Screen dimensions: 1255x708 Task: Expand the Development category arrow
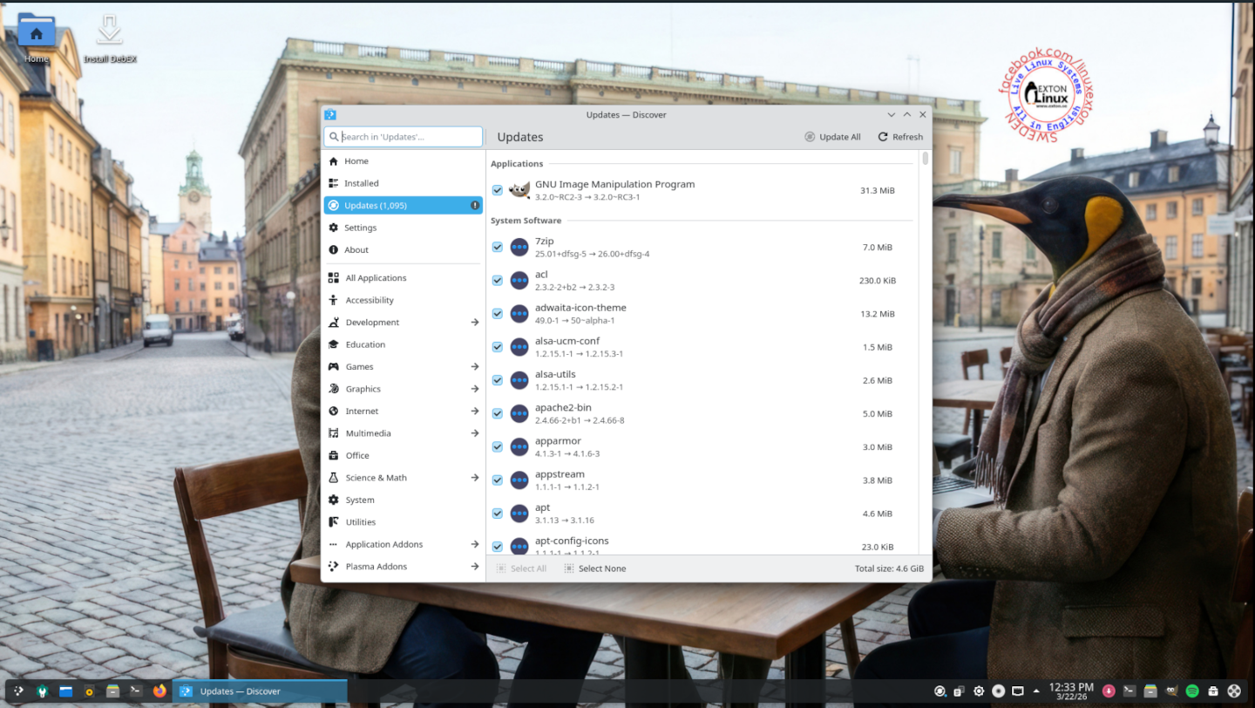[x=475, y=323]
